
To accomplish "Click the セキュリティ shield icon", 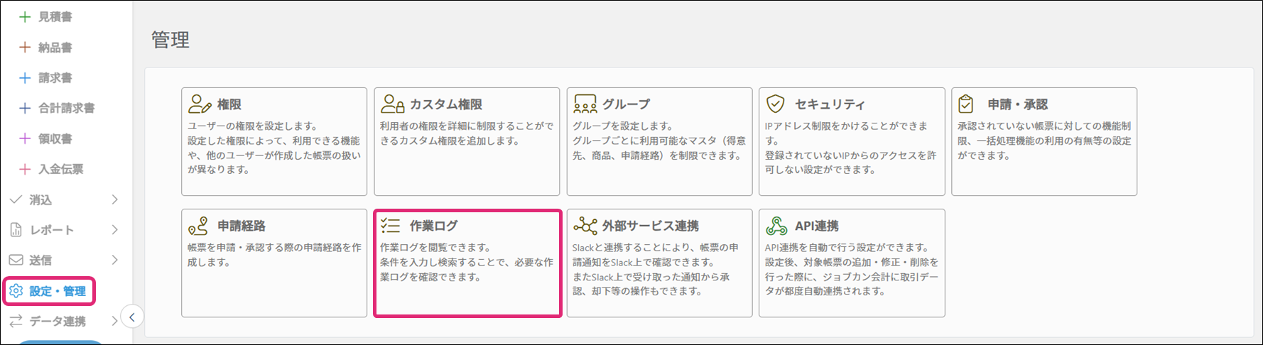I will coord(776,104).
